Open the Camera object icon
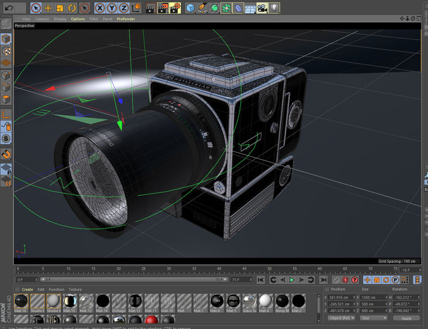The image size is (428, 329). (x=262, y=8)
